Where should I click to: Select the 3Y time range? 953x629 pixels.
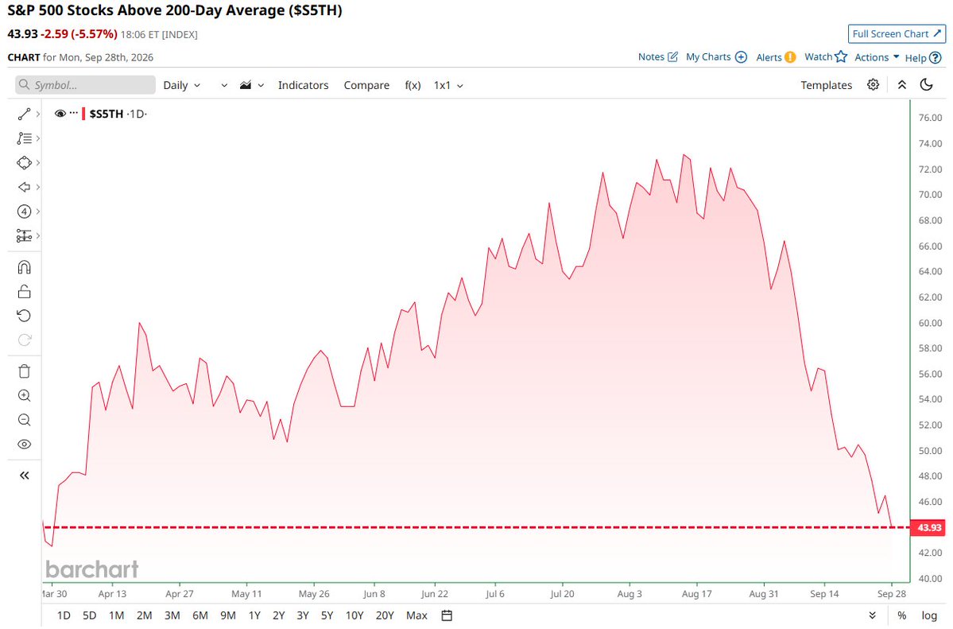(x=303, y=615)
